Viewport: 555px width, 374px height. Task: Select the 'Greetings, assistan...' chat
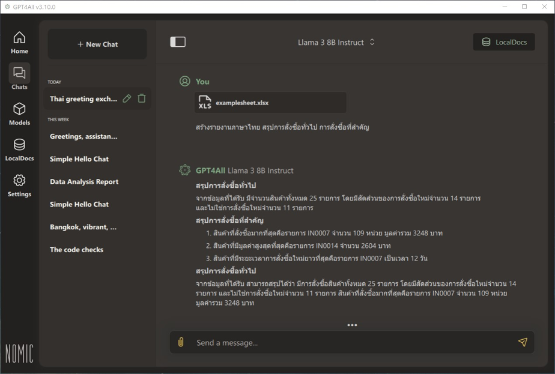point(83,136)
